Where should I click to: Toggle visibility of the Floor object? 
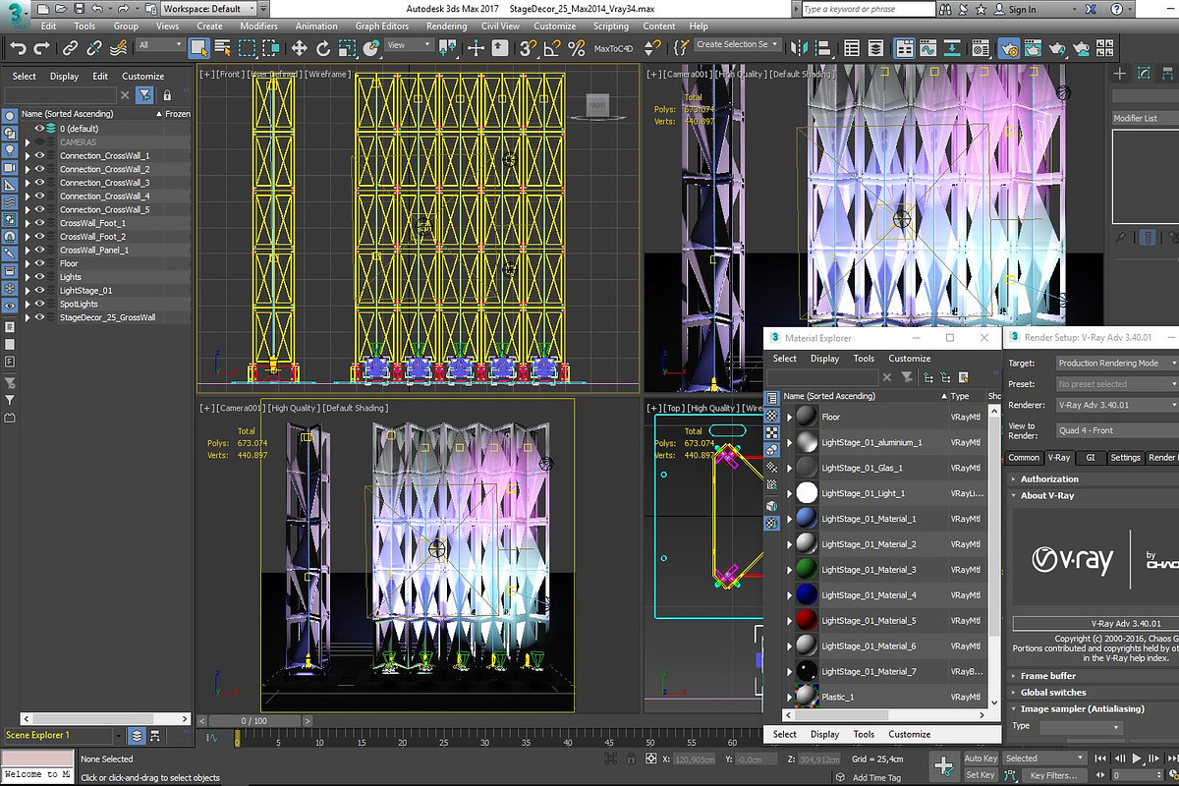pos(40,263)
